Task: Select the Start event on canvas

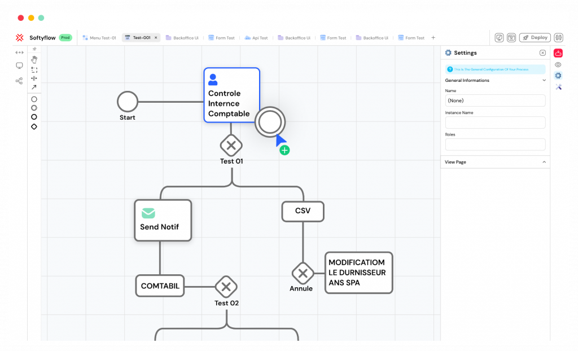Action: (x=128, y=102)
